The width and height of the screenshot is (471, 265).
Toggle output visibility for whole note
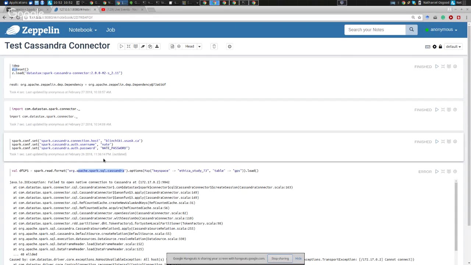tap(135, 46)
